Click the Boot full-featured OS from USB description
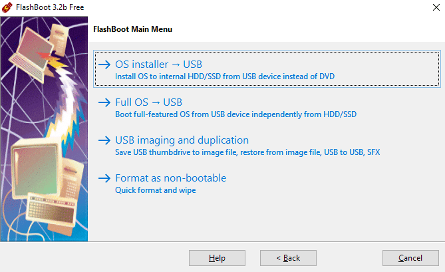445x272 pixels. click(235, 114)
